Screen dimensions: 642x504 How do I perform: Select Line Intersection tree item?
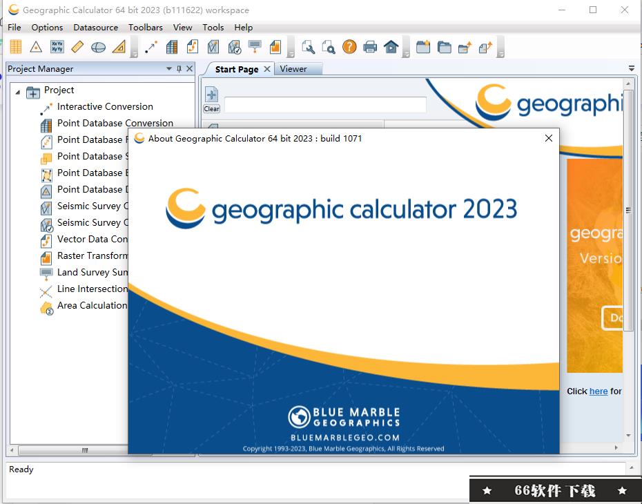(92, 289)
